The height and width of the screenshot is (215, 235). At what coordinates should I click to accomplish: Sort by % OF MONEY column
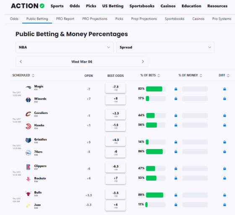[x=191, y=75]
